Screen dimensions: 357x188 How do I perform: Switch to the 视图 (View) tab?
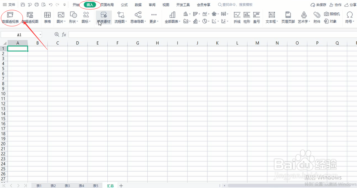(x=166, y=5)
